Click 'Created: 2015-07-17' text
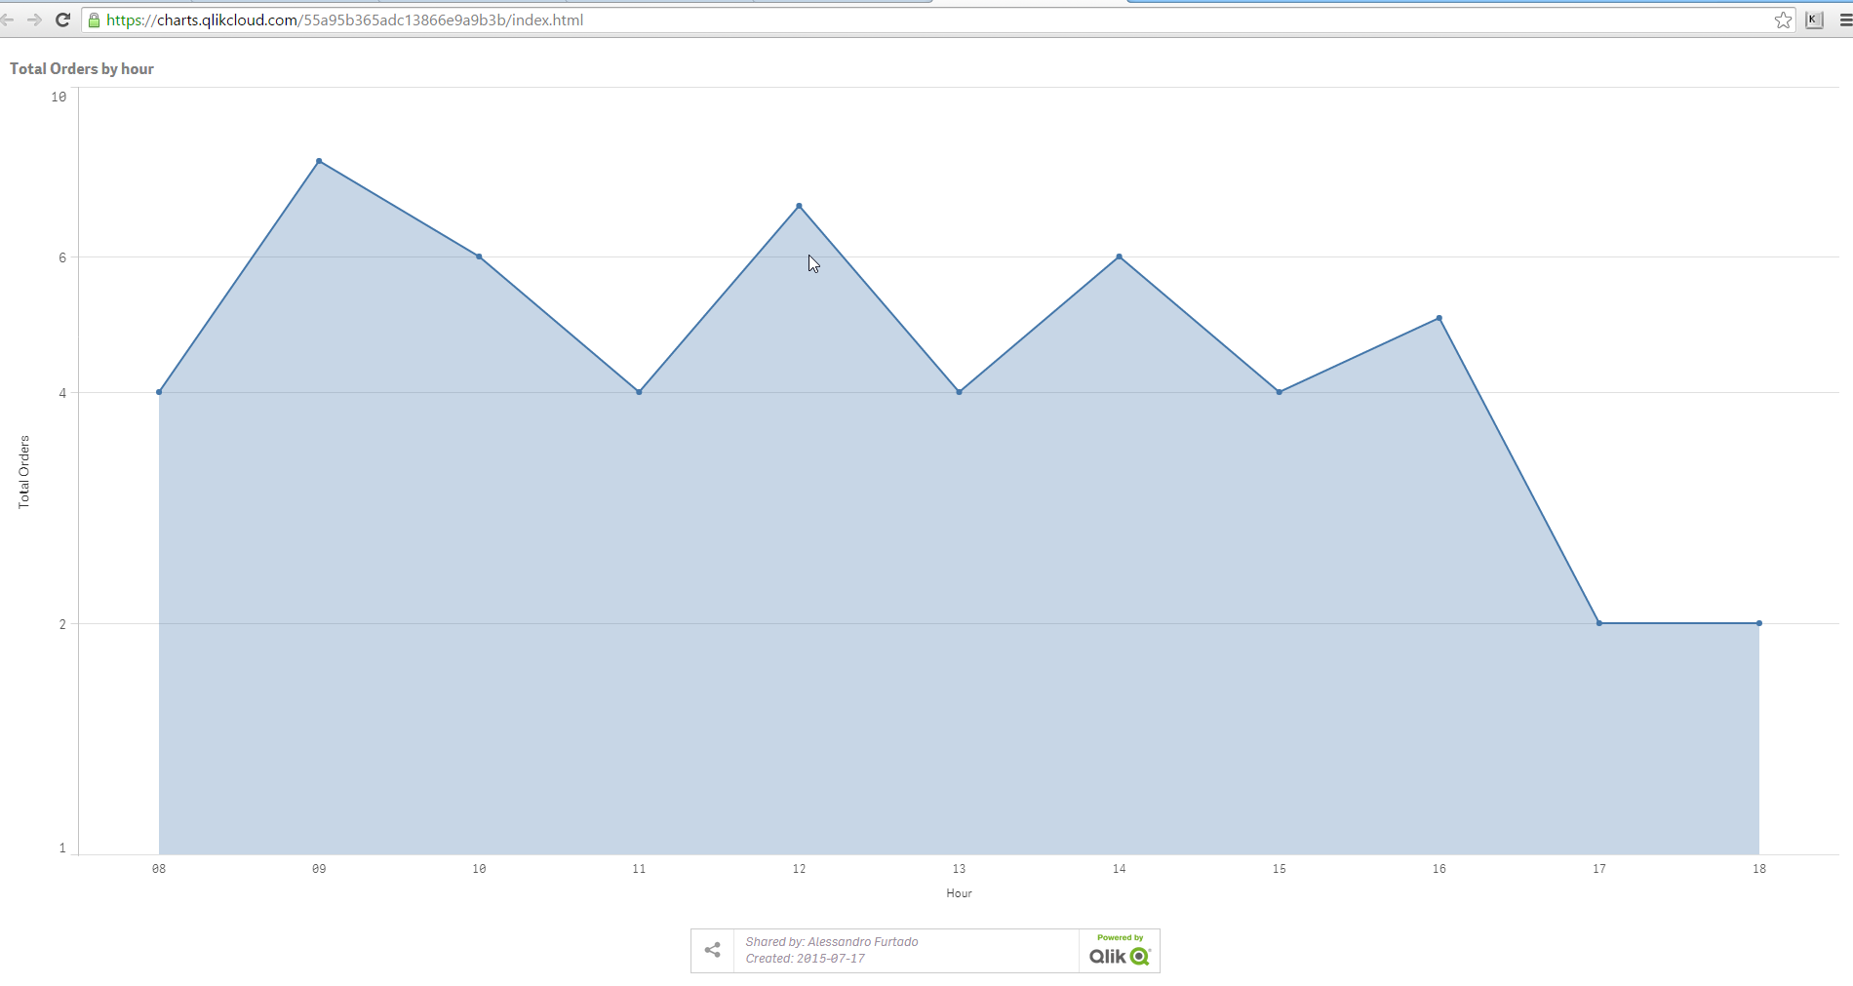The image size is (1853, 986). click(806, 959)
